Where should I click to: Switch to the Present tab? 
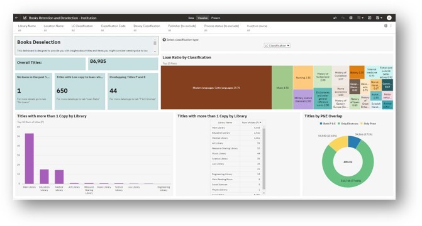(x=216, y=18)
